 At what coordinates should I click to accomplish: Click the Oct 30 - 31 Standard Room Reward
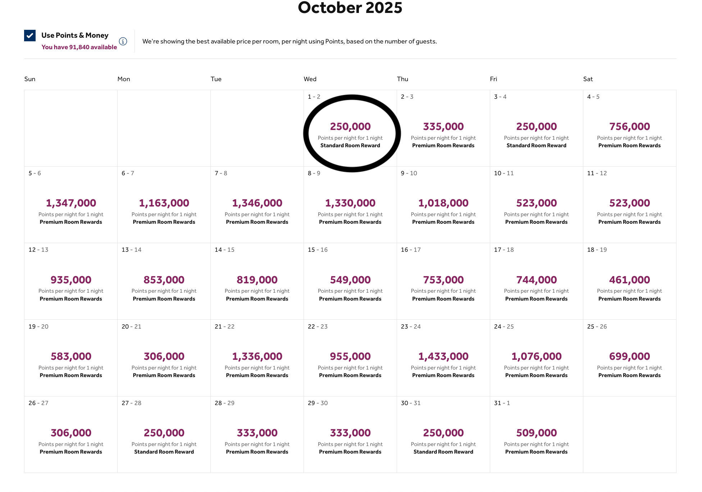pyautogui.click(x=443, y=435)
